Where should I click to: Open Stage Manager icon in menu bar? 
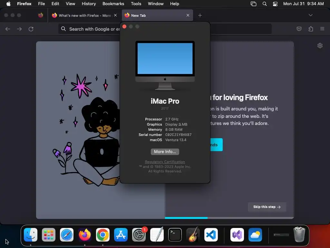point(253,4)
